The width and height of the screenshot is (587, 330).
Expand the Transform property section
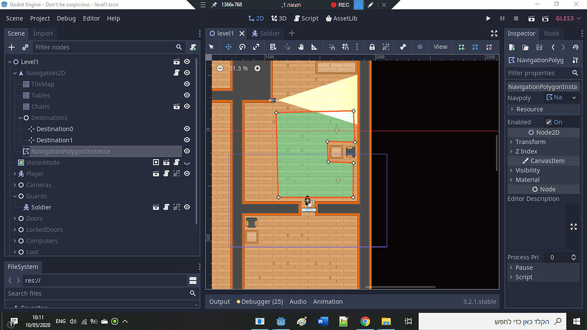coord(530,142)
